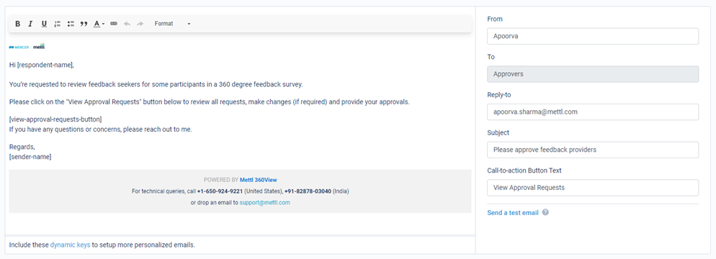Open the Send a test email link
The image size is (716, 259).
[x=513, y=212]
